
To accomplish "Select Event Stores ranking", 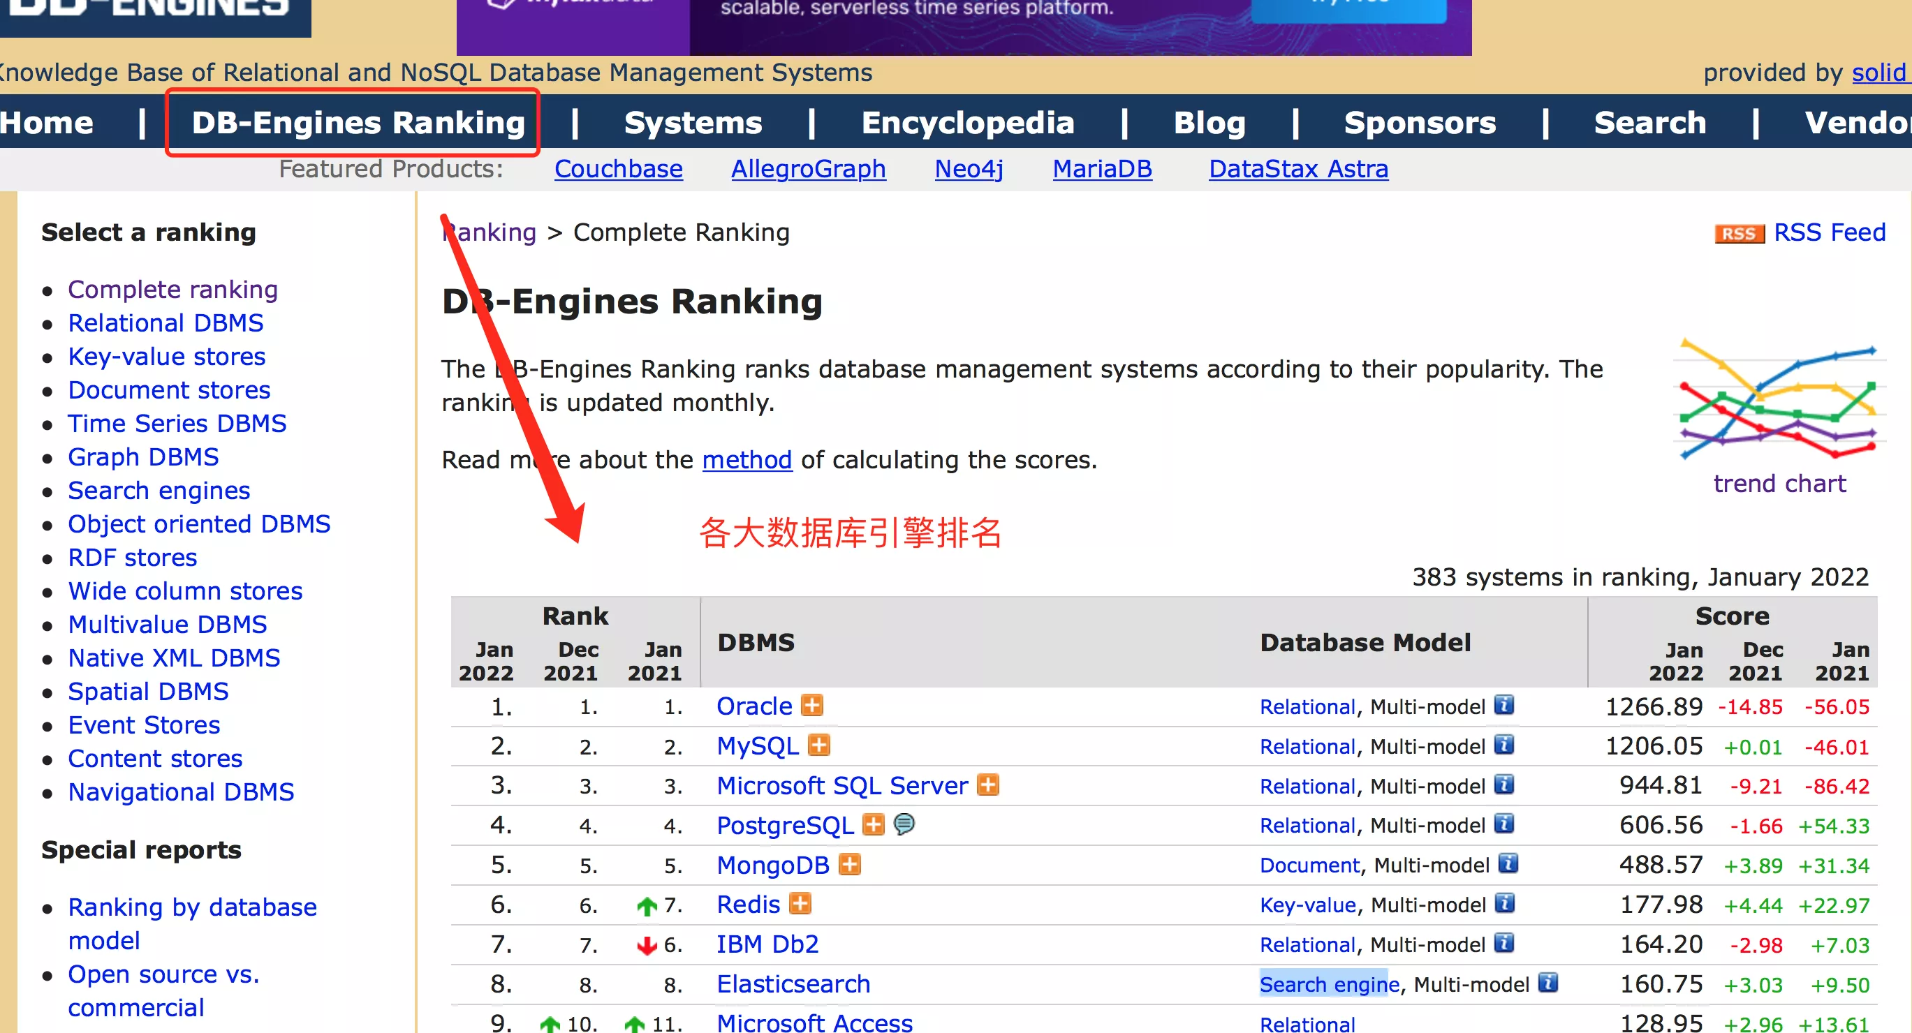I will tap(144, 725).
